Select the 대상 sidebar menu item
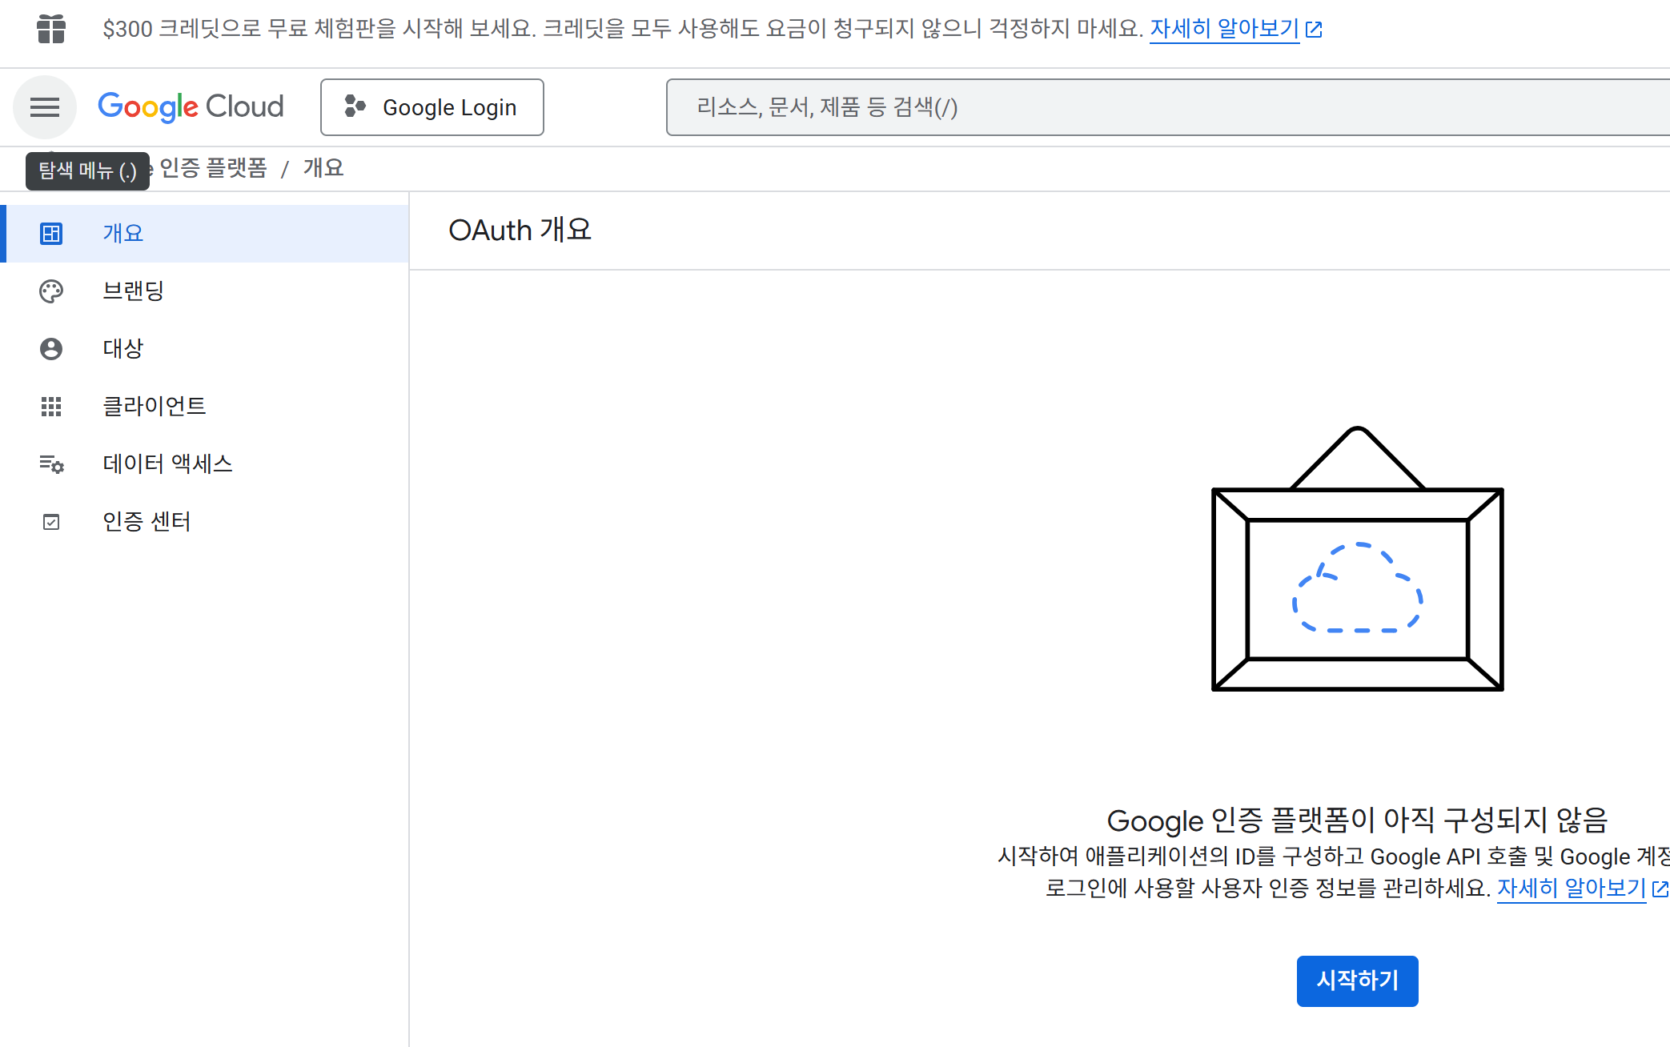 coord(123,348)
